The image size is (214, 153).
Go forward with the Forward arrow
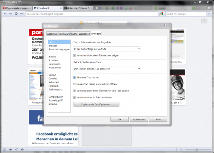pos(10,14)
